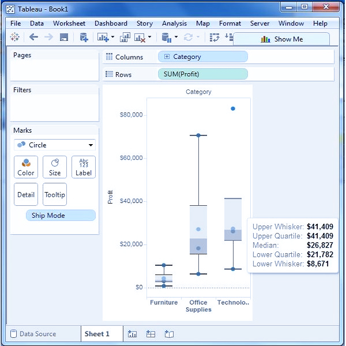Click the Tableau start page icon

(x=14, y=37)
